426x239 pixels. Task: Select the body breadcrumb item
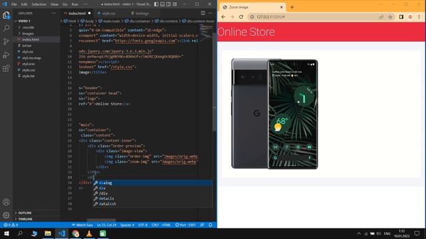tap(87, 21)
